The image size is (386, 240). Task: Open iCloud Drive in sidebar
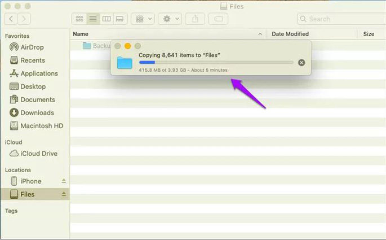[x=39, y=154]
